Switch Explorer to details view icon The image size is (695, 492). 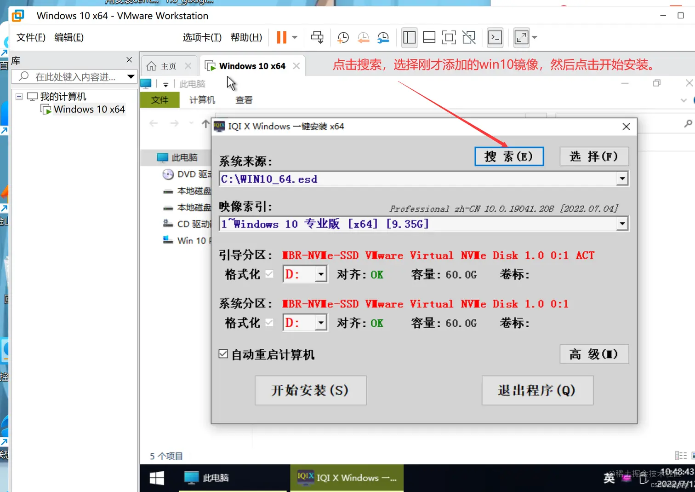(681, 456)
